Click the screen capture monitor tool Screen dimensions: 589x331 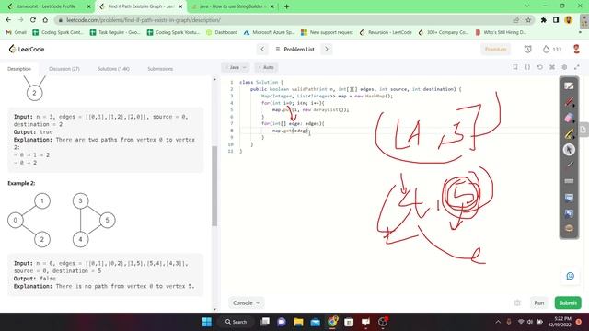[569, 198]
